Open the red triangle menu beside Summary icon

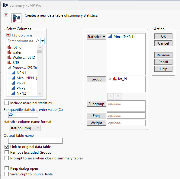tap(6, 15)
